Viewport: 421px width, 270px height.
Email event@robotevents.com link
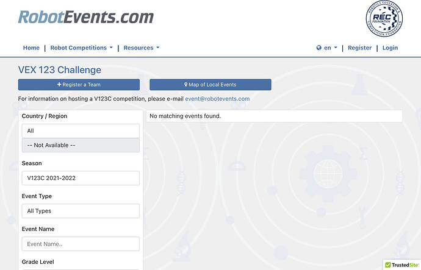(217, 99)
